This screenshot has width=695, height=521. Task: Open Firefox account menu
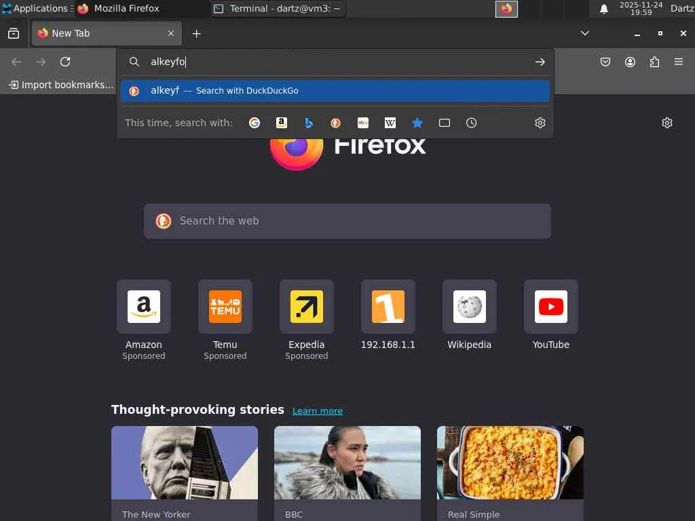pyautogui.click(x=630, y=62)
